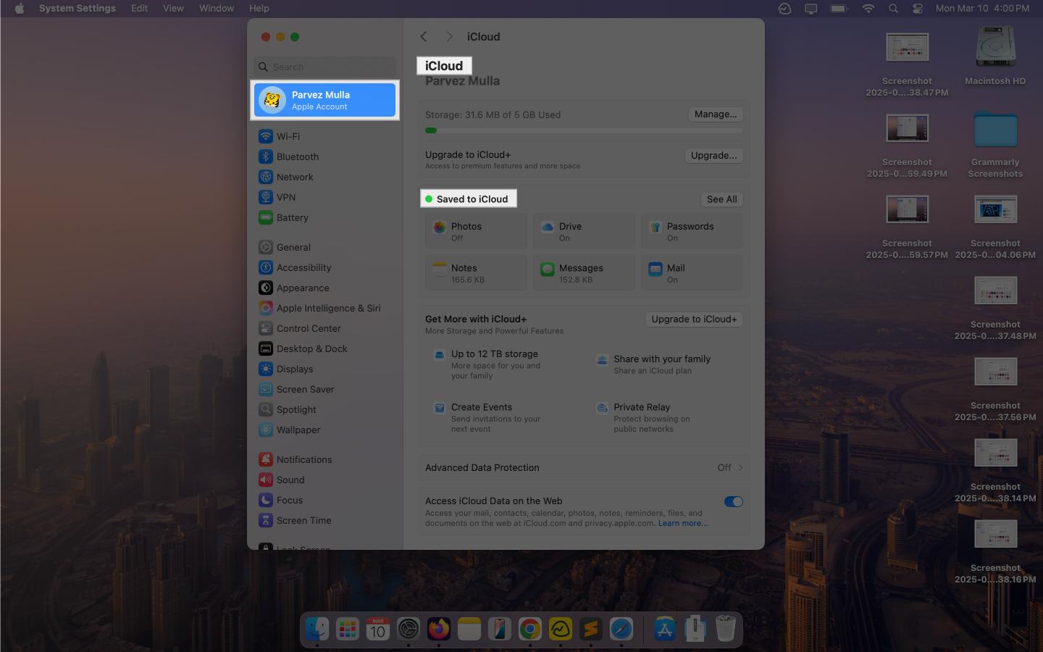The height and width of the screenshot is (652, 1043).
Task: Open Accessibility sidebar icon
Action: pos(266,267)
